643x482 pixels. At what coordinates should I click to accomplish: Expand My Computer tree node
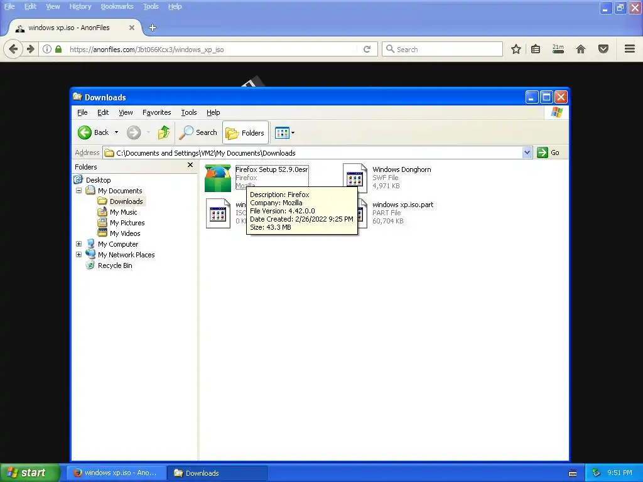point(78,244)
